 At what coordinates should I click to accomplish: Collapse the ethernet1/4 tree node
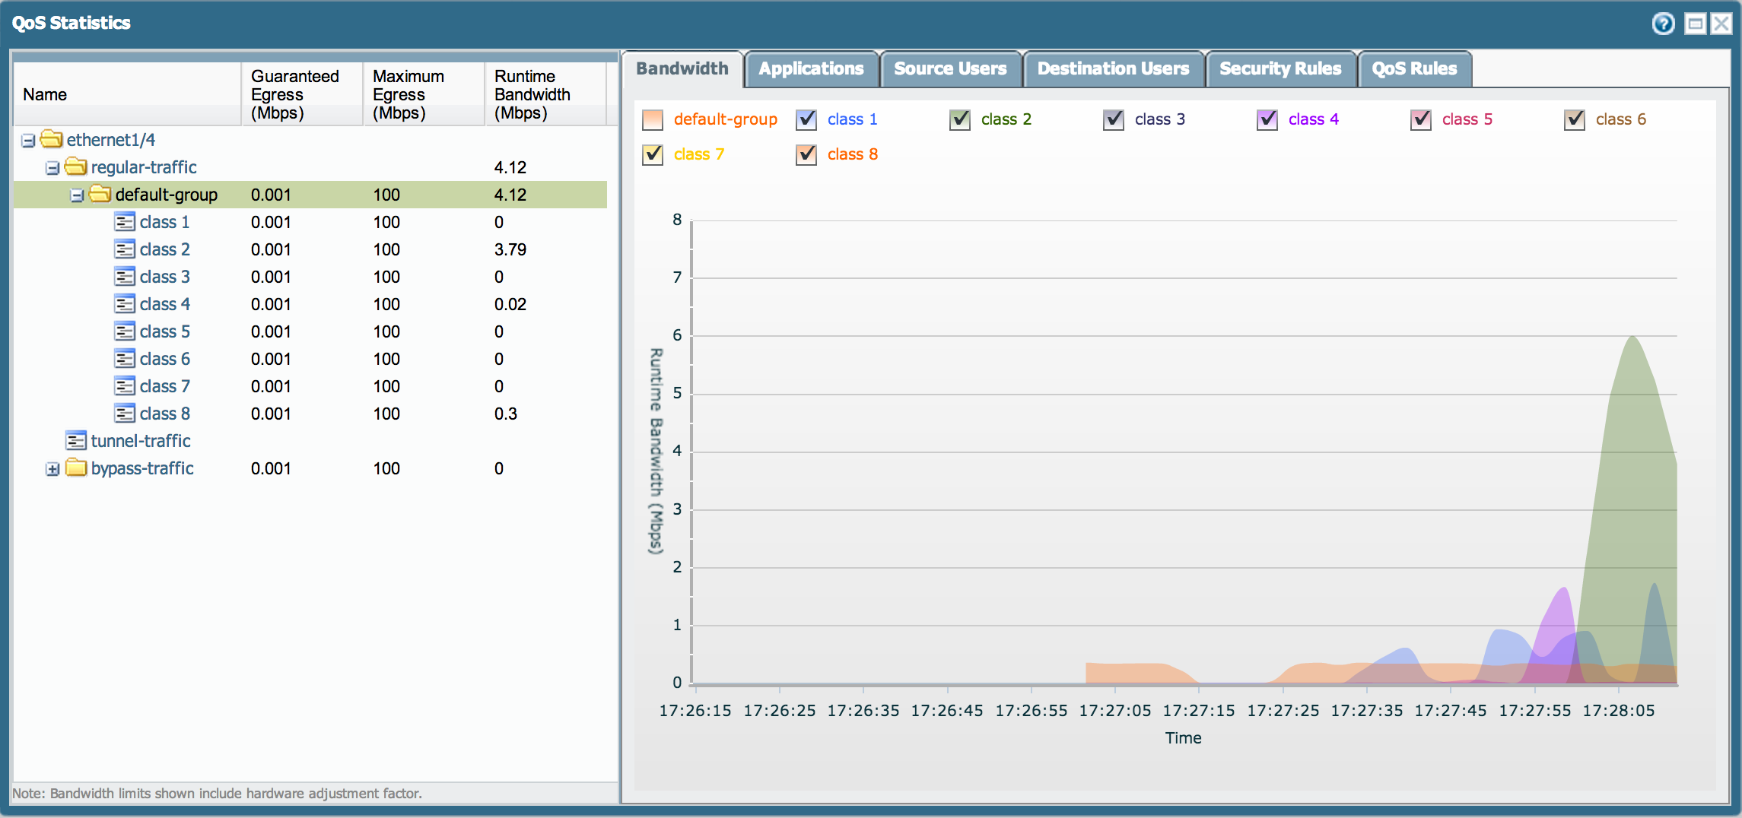click(x=27, y=140)
